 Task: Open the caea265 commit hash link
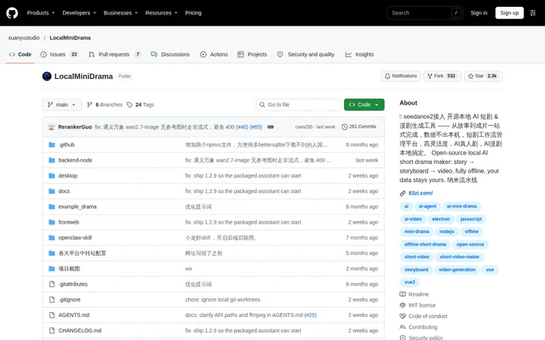(x=304, y=127)
